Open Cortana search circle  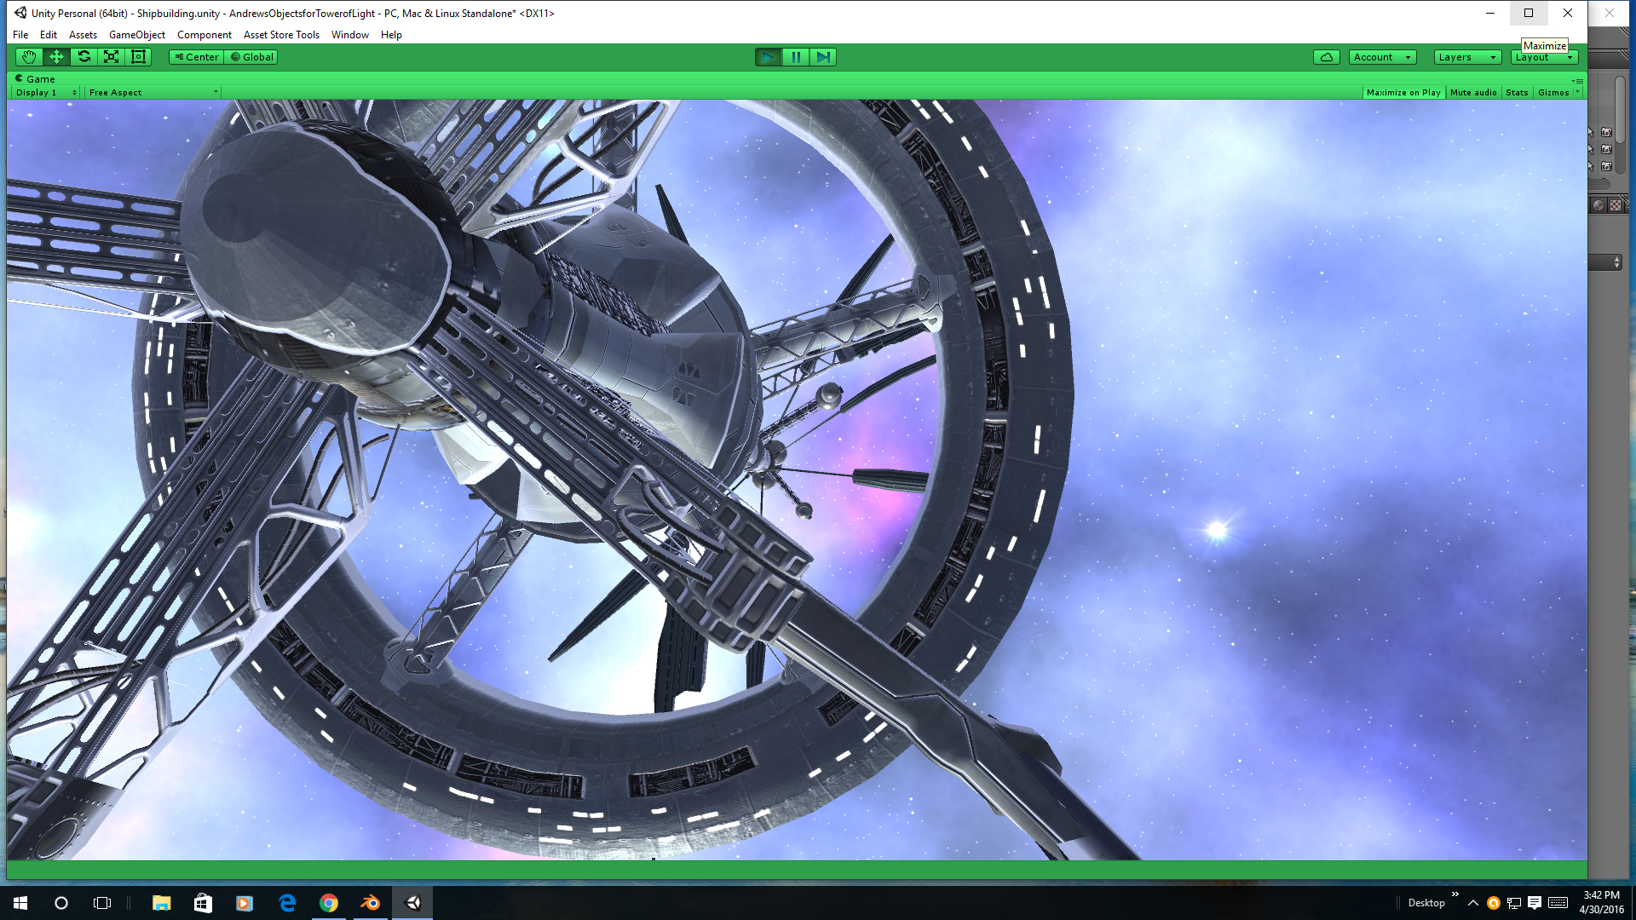[61, 903]
